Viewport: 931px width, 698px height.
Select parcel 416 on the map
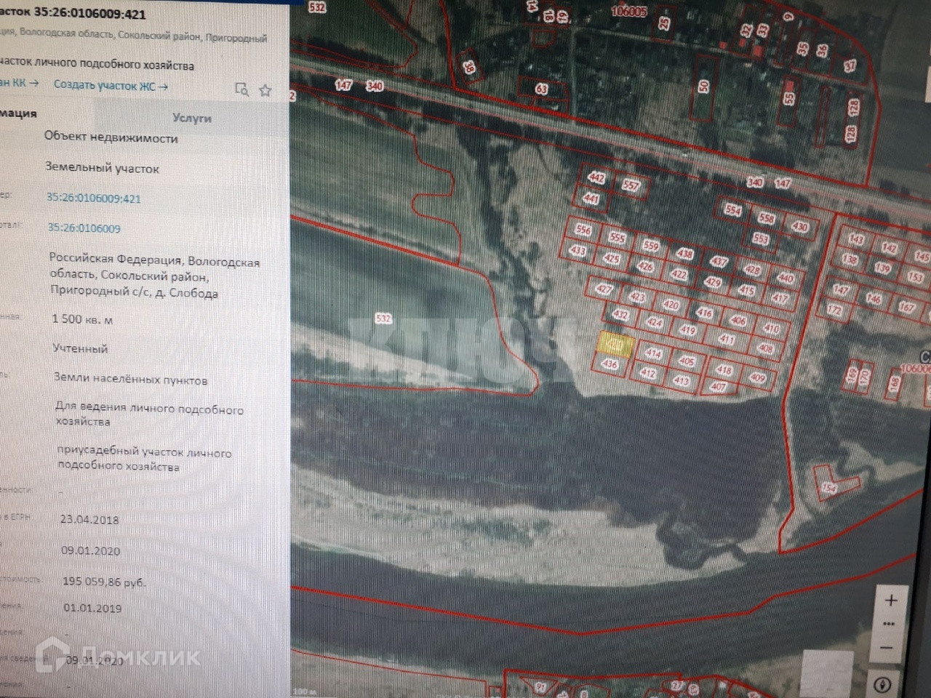[705, 313]
